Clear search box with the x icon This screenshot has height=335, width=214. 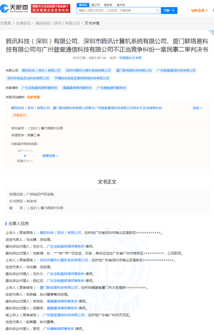(157, 11)
